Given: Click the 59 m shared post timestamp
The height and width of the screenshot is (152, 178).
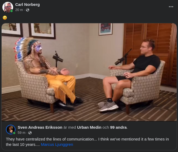Looking at the screenshot, I should point(21,132).
